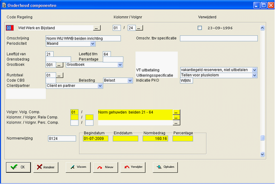Click the Wet Werk en Bijstand field

click(x=55, y=28)
